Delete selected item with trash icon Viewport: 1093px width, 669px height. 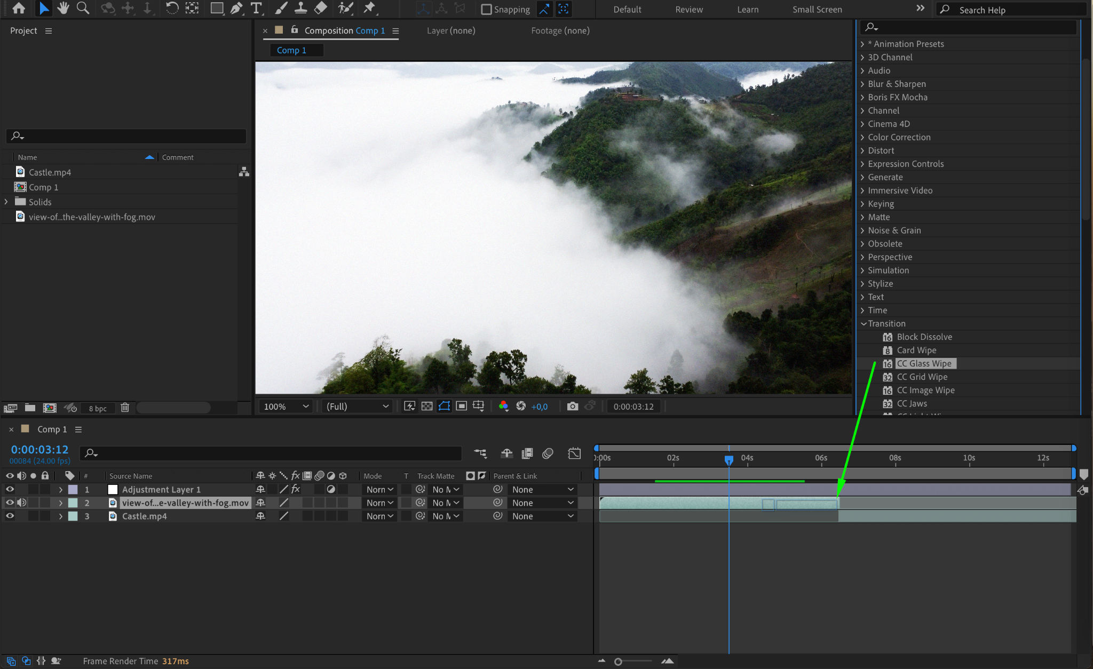coord(125,408)
